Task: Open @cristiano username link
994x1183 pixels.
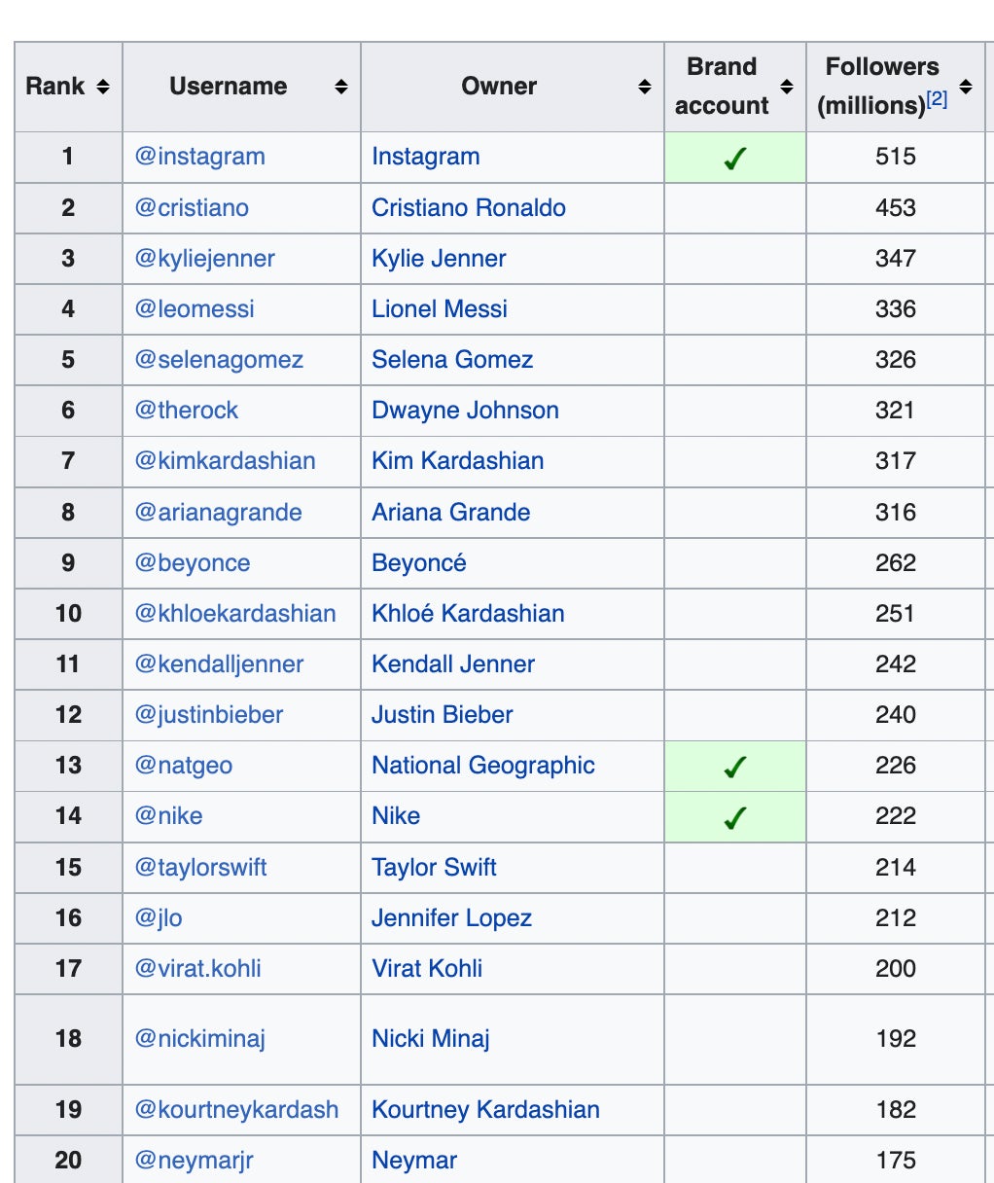Action: [192, 208]
